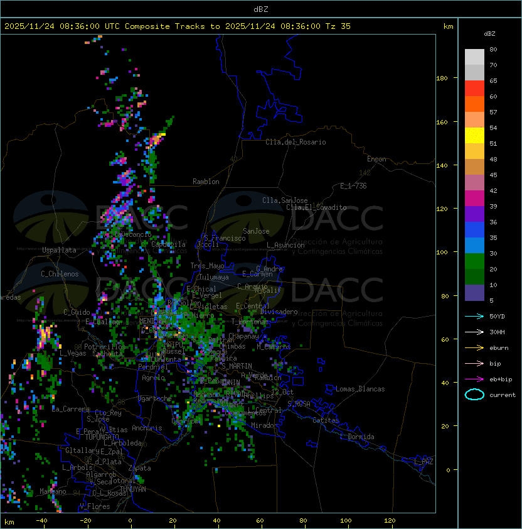Viewport: 522px width, 529px height.
Task: Click the magenta eb+bip arrow legend icon
Action: click(474, 379)
